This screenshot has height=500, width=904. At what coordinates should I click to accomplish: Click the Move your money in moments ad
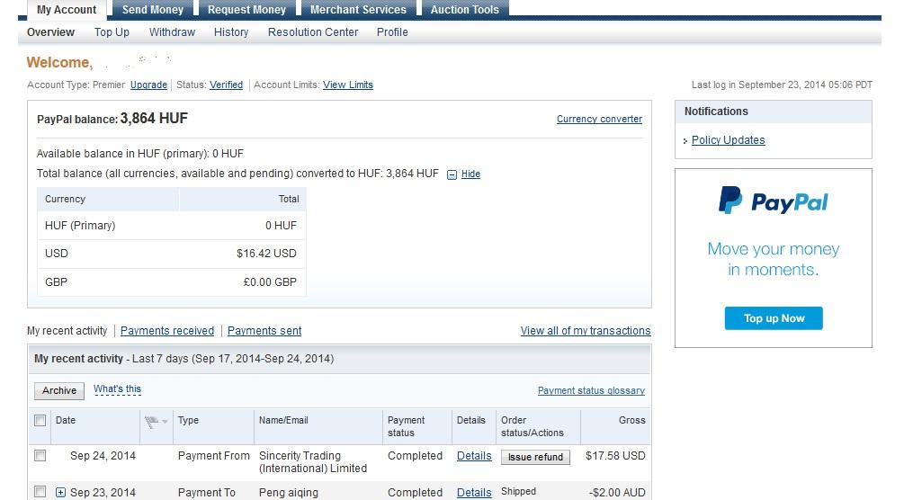coord(774,260)
